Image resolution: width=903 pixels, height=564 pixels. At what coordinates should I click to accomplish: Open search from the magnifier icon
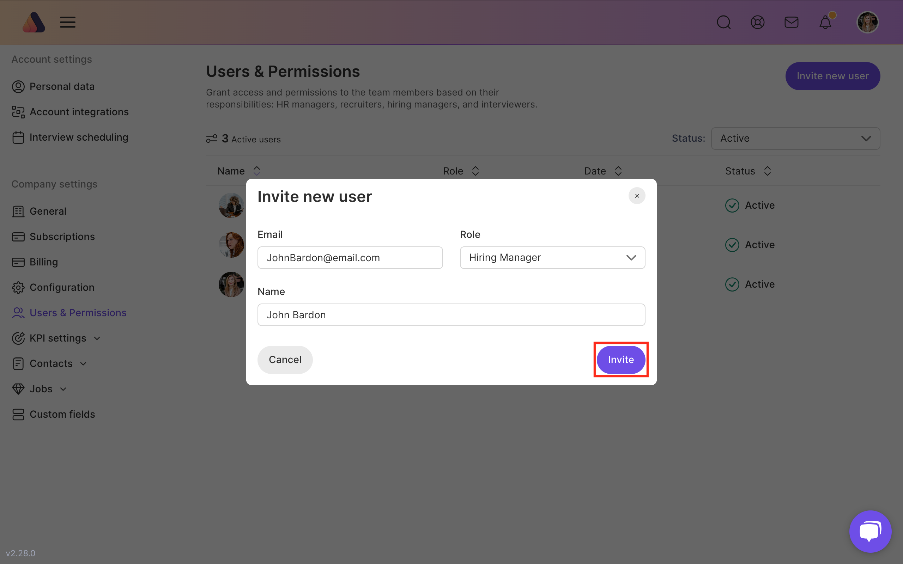[723, 22]
